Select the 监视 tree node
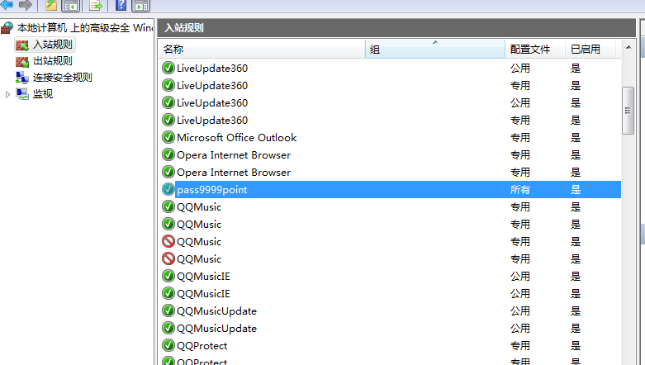The height and width of the screenshot is (365, 645). (x=43, y=94)
